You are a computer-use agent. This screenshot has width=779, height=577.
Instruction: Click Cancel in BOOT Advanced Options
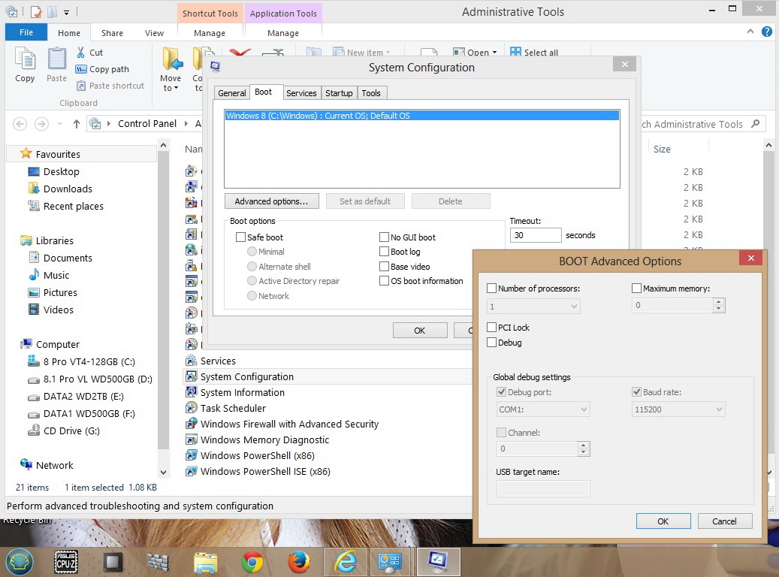click(724, 521)
